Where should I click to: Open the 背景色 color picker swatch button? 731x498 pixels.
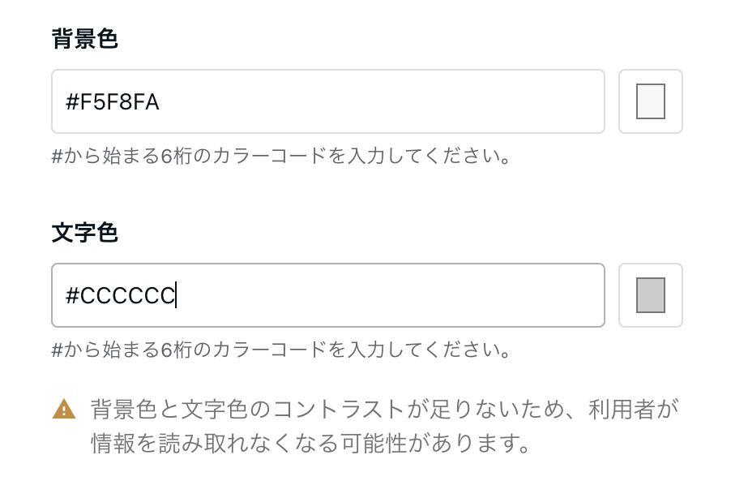(650, 101)
